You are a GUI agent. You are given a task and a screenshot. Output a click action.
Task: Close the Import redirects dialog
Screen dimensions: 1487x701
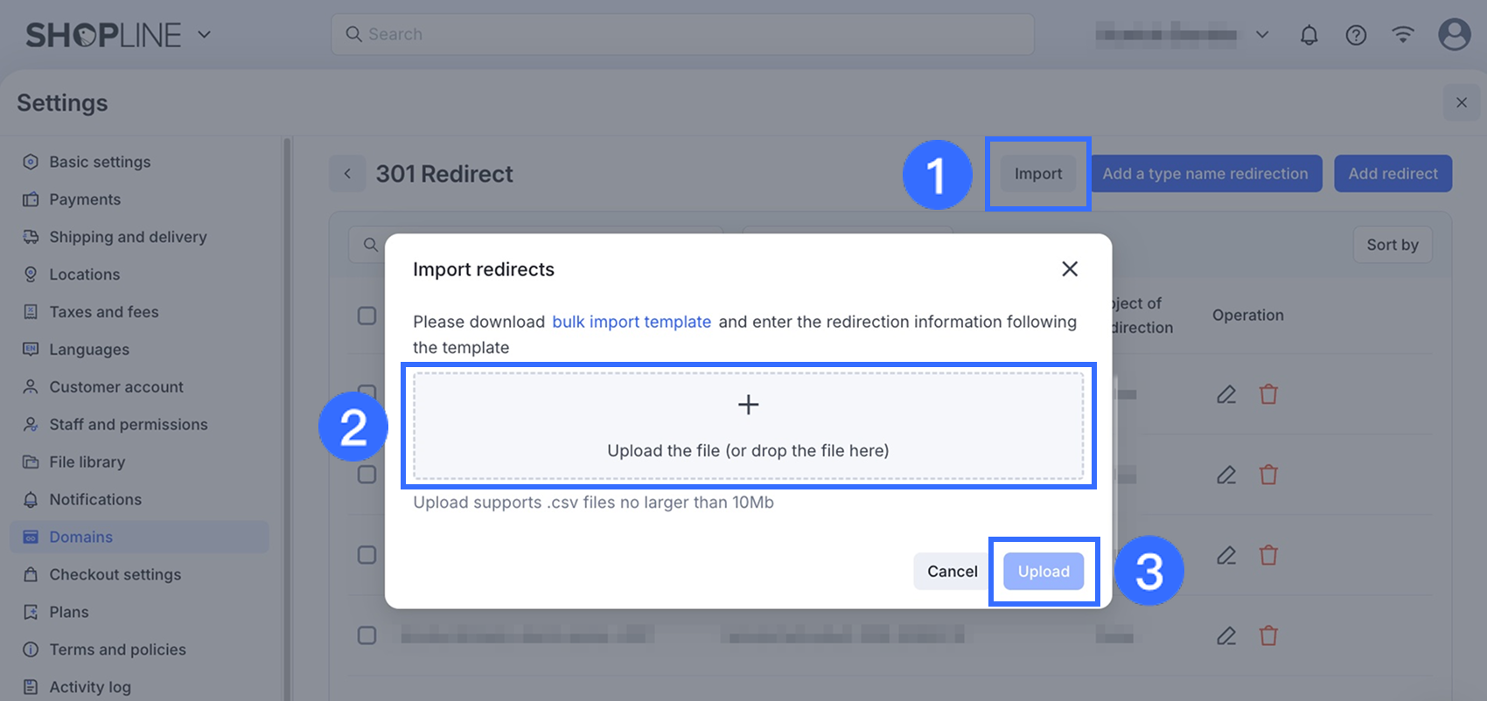[x=1069, y=269]
